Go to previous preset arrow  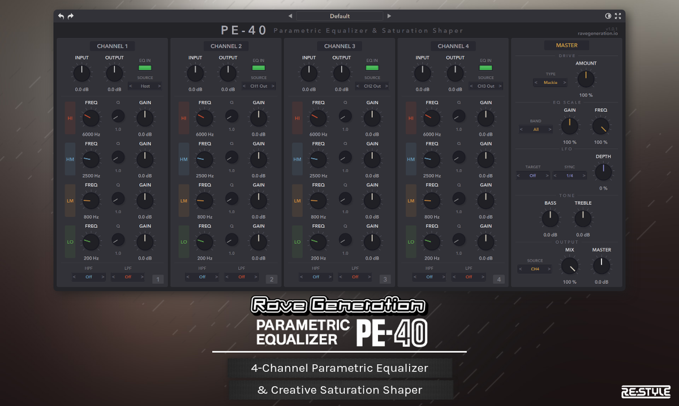290,16
